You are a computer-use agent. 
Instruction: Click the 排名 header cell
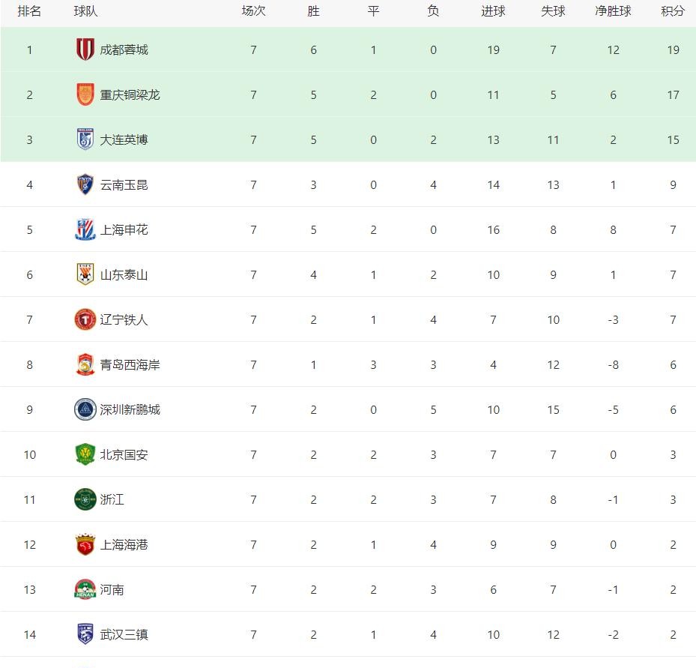29,11
